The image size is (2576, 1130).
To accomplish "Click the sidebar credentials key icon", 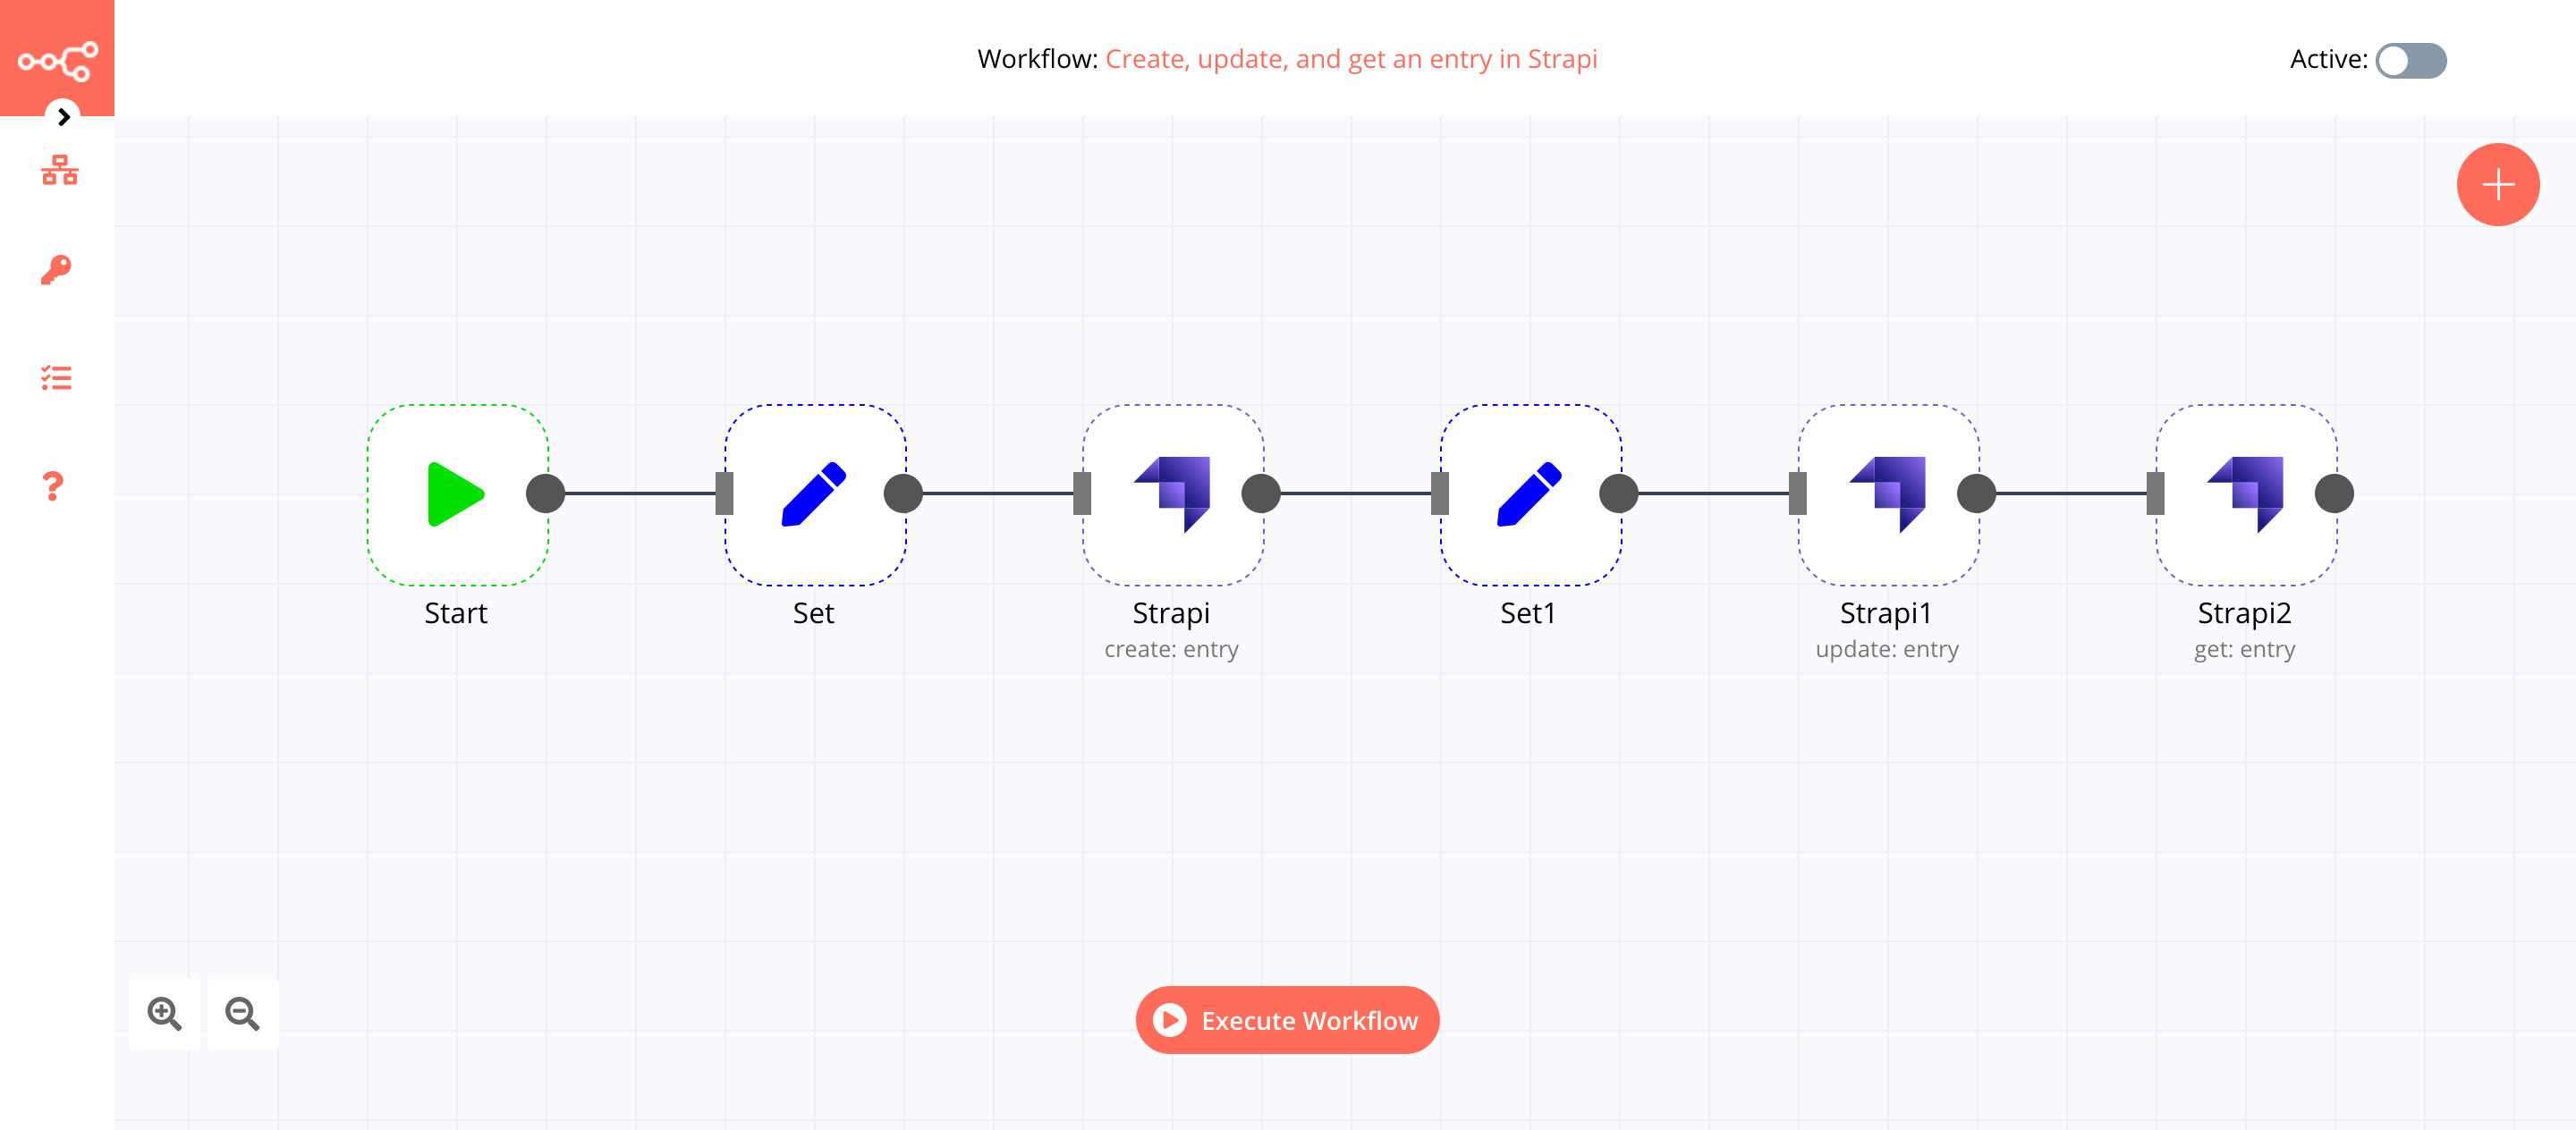I will pyautogui.click(x=57, y=269).
